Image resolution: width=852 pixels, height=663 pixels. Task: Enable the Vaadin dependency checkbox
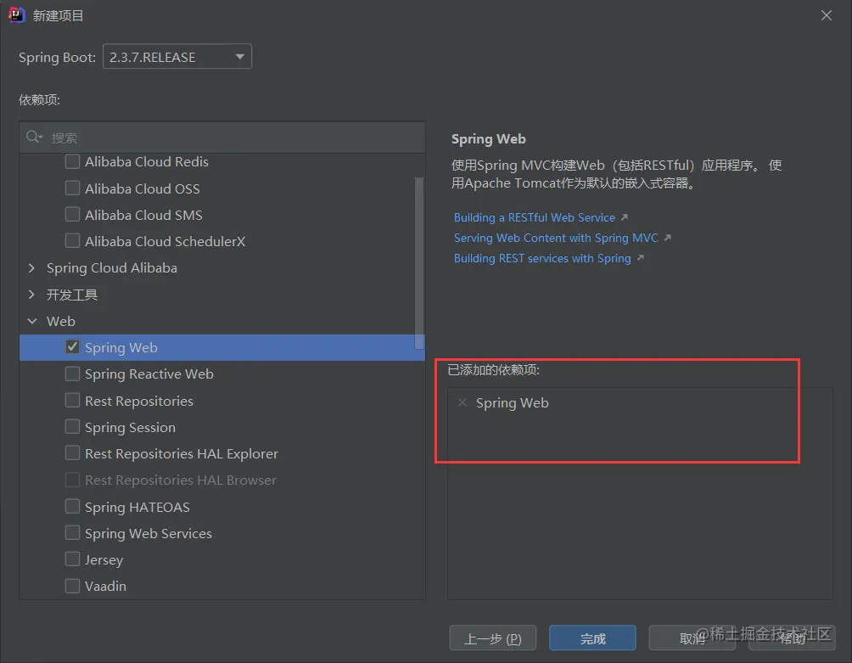click(72, 586)
